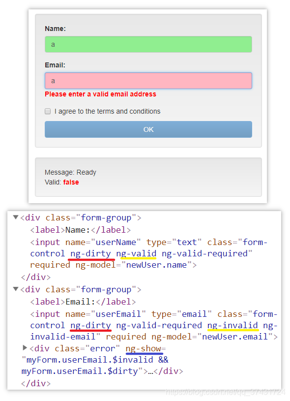Click the "Please enter a valid email address" error
This screenshot has width=290, height=401.
(x=100, y=94)
